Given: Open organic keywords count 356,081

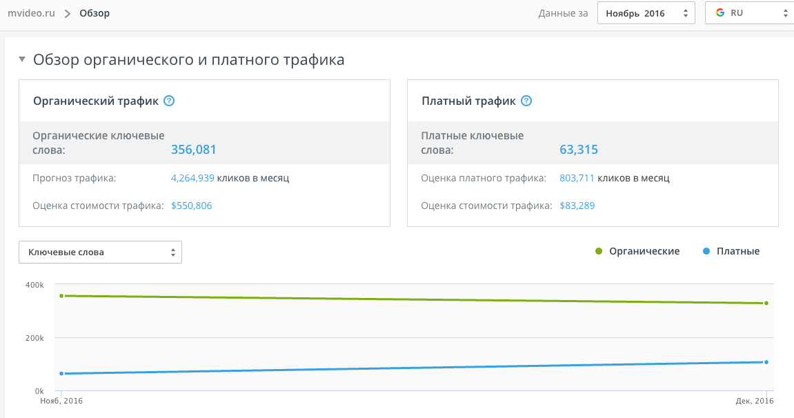Looking at the screenshot, I should [x=194, y=150].
